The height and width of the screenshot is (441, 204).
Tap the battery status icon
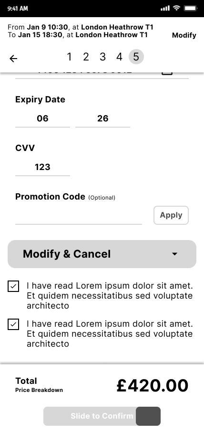point(191,8)
